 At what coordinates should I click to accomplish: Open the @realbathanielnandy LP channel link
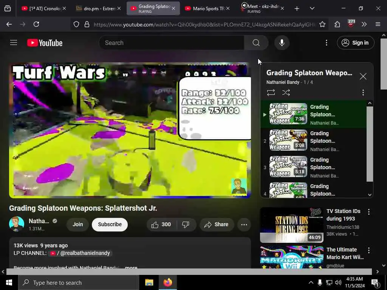[x=80, y=253]
